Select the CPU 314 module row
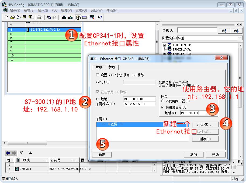The width and height of the screenshot is (246, 183). [79, 169]
